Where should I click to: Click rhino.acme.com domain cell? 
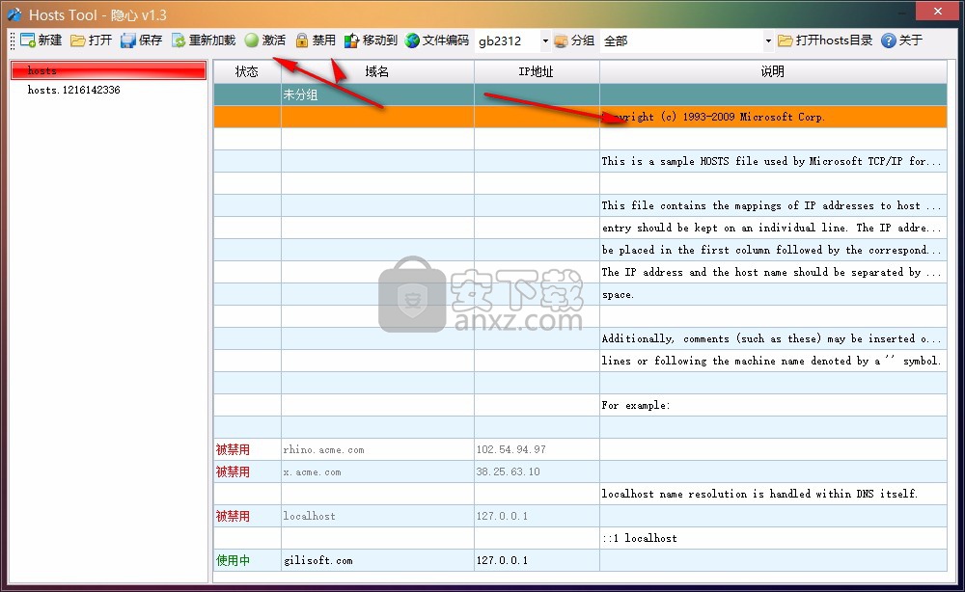pos(377,449)
